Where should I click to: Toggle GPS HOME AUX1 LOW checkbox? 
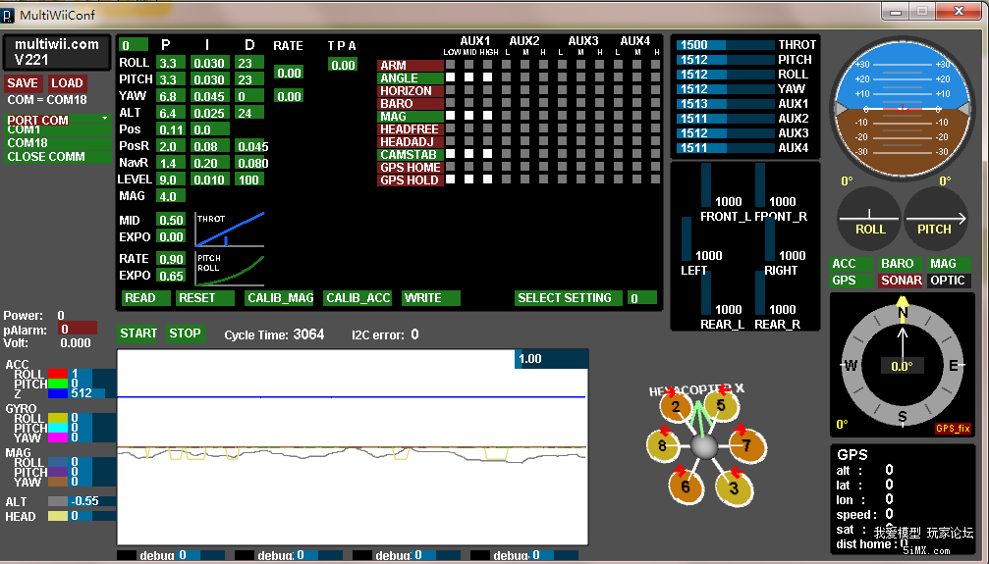point(451,167)
